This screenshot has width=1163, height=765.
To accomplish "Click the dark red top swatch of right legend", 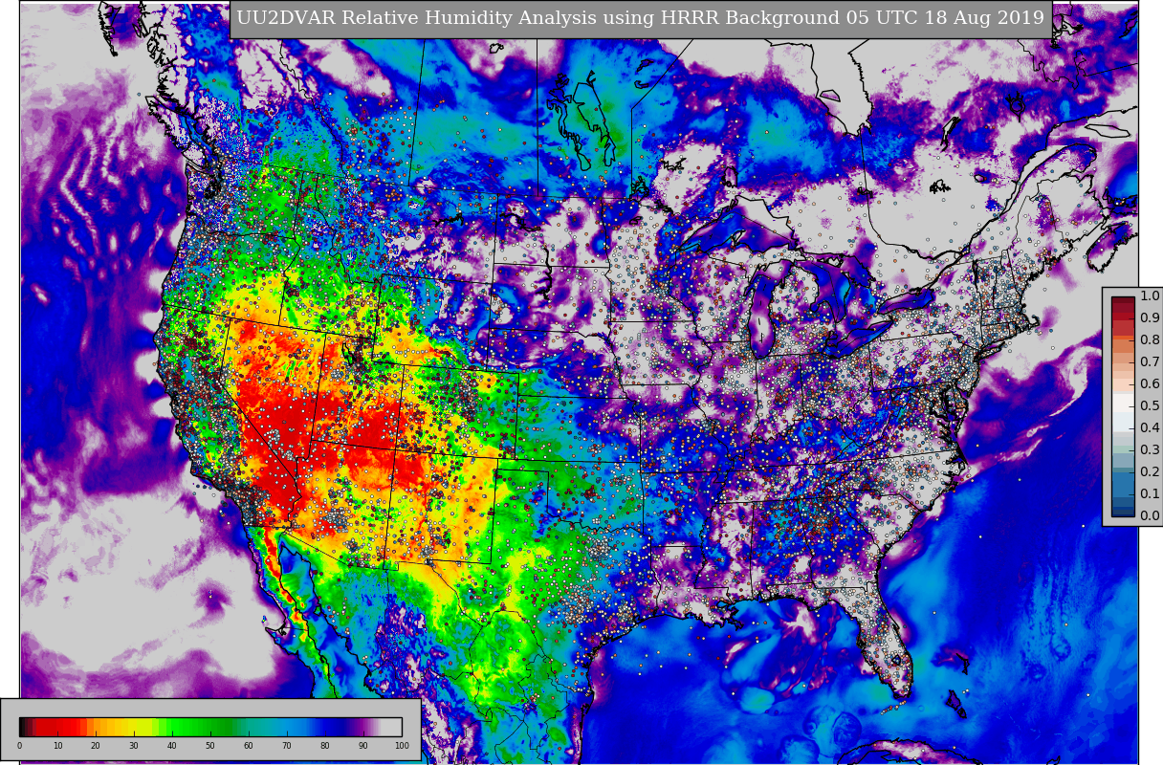I will point(1123,302).
